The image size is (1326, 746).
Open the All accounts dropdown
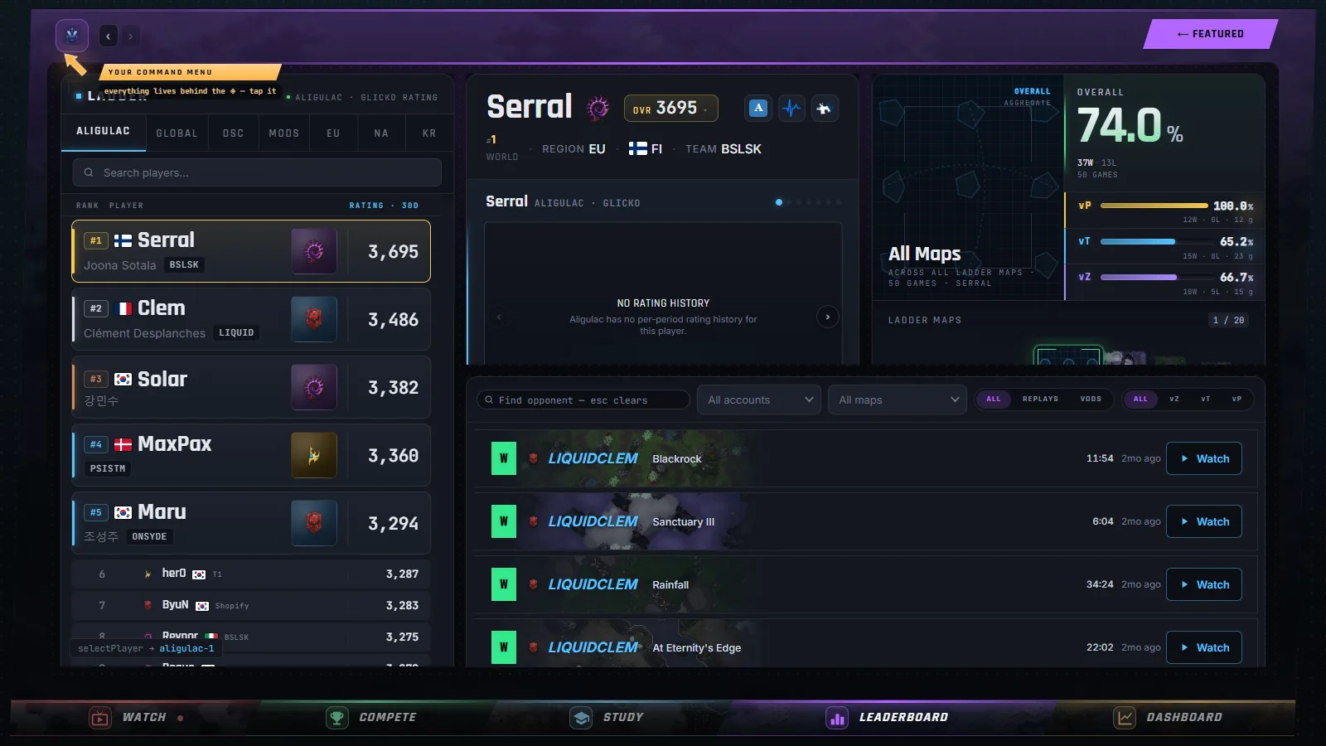tap(759, 400)
